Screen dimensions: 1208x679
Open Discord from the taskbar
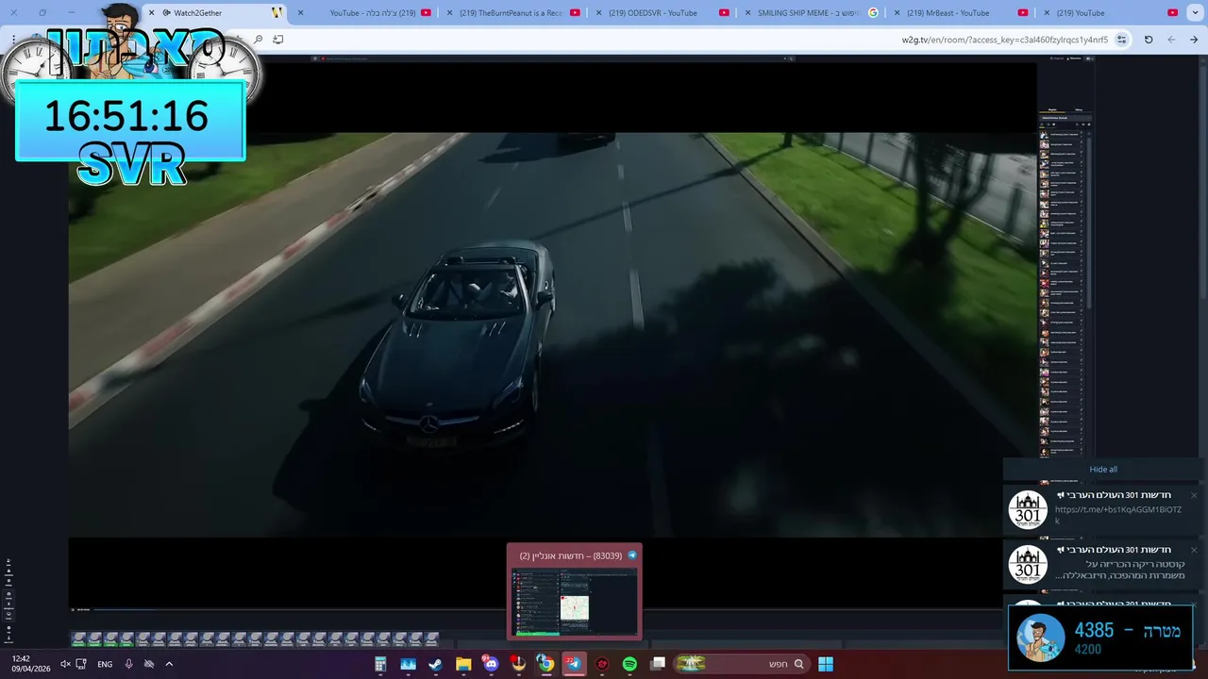[x=490, y=664]
